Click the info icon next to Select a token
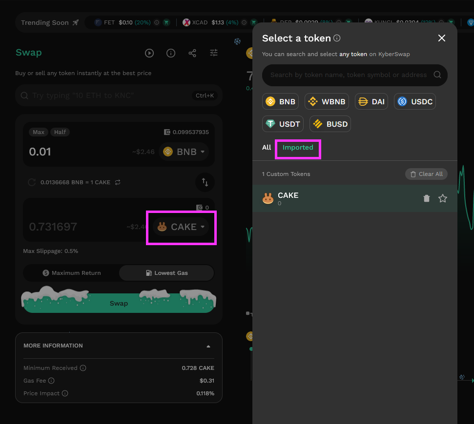This screenshot has height=424, width=474. coord(337,38)
